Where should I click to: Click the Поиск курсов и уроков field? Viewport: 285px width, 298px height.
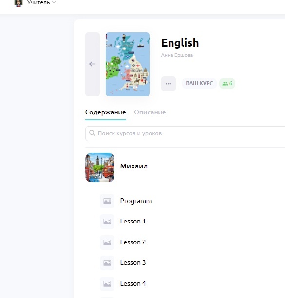click(185, 133)
